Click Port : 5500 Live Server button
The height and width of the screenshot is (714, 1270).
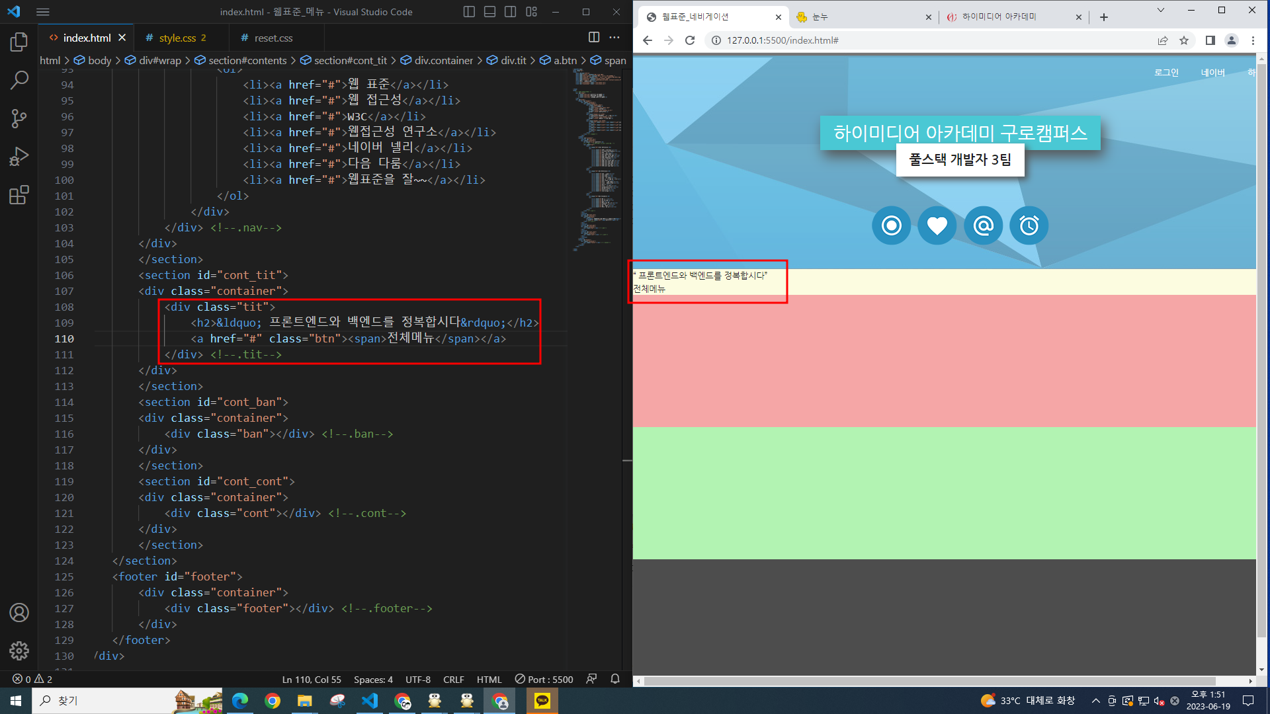(544, 680)
